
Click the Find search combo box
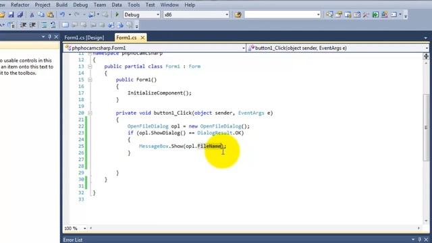(x=282, y=15)
